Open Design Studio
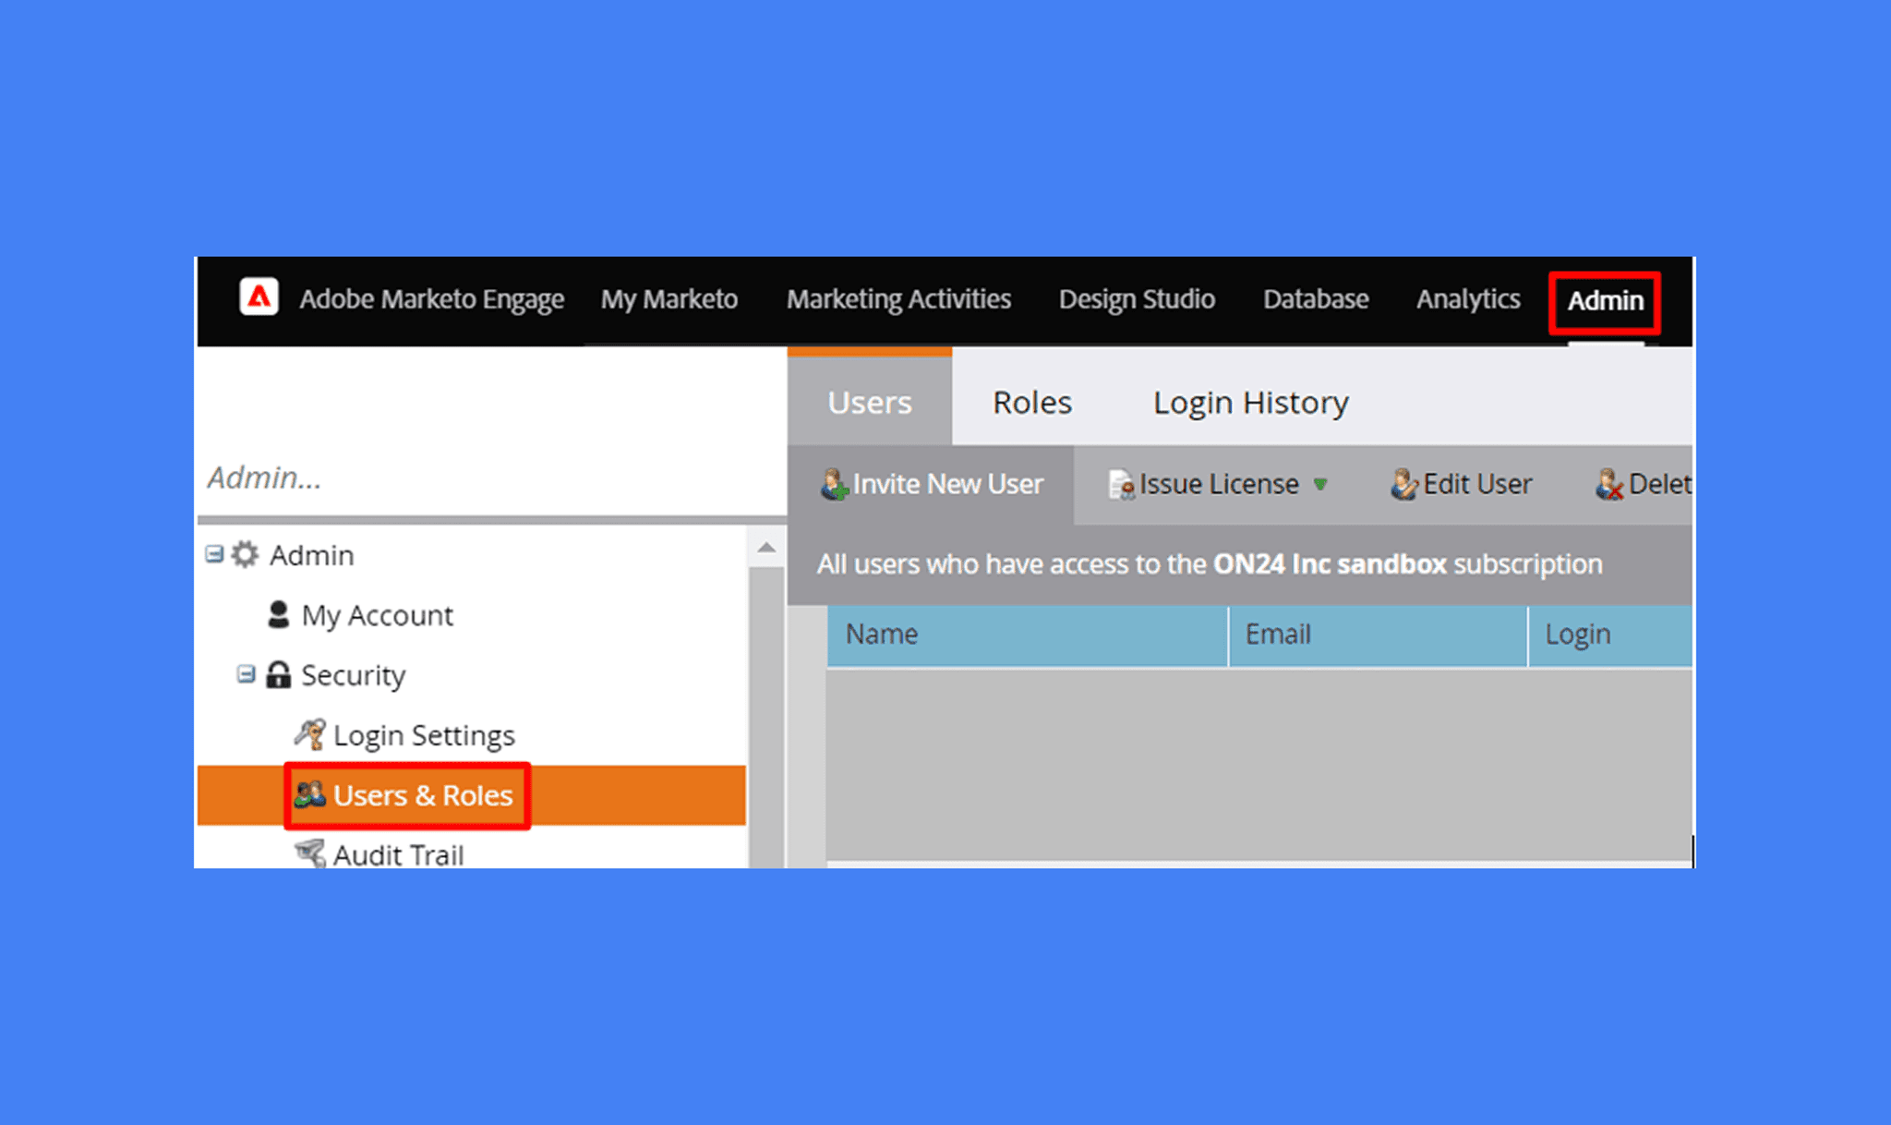This screenshot has width=1891, height=1125. [1137, 299]
